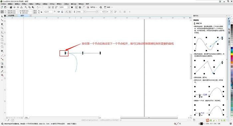Toggle show rulers button in toolbar
Image resolution: width=233 pixels, height=126 pixels.
coord(76,7)
